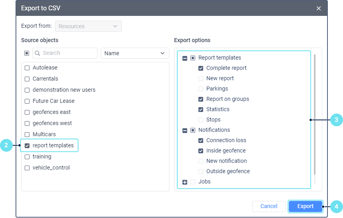Uncheck the report templates resource
343x218 pixels.
click(x=27, y=146)
